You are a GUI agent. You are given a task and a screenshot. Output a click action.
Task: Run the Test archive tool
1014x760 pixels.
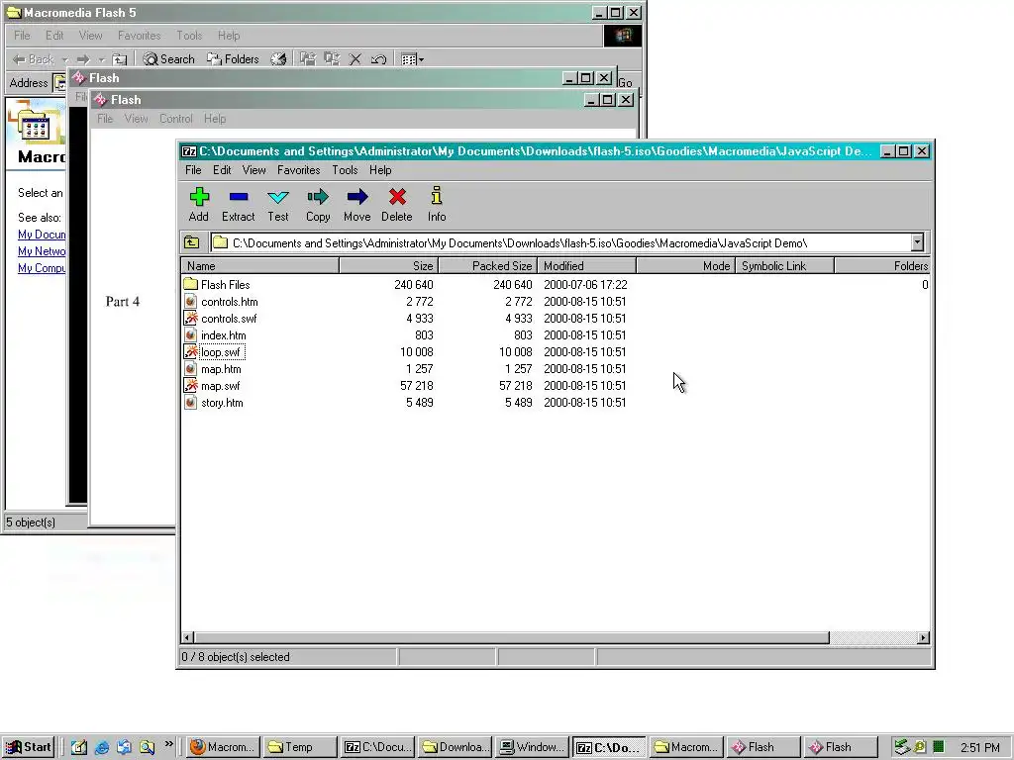(x=278, y=204)
